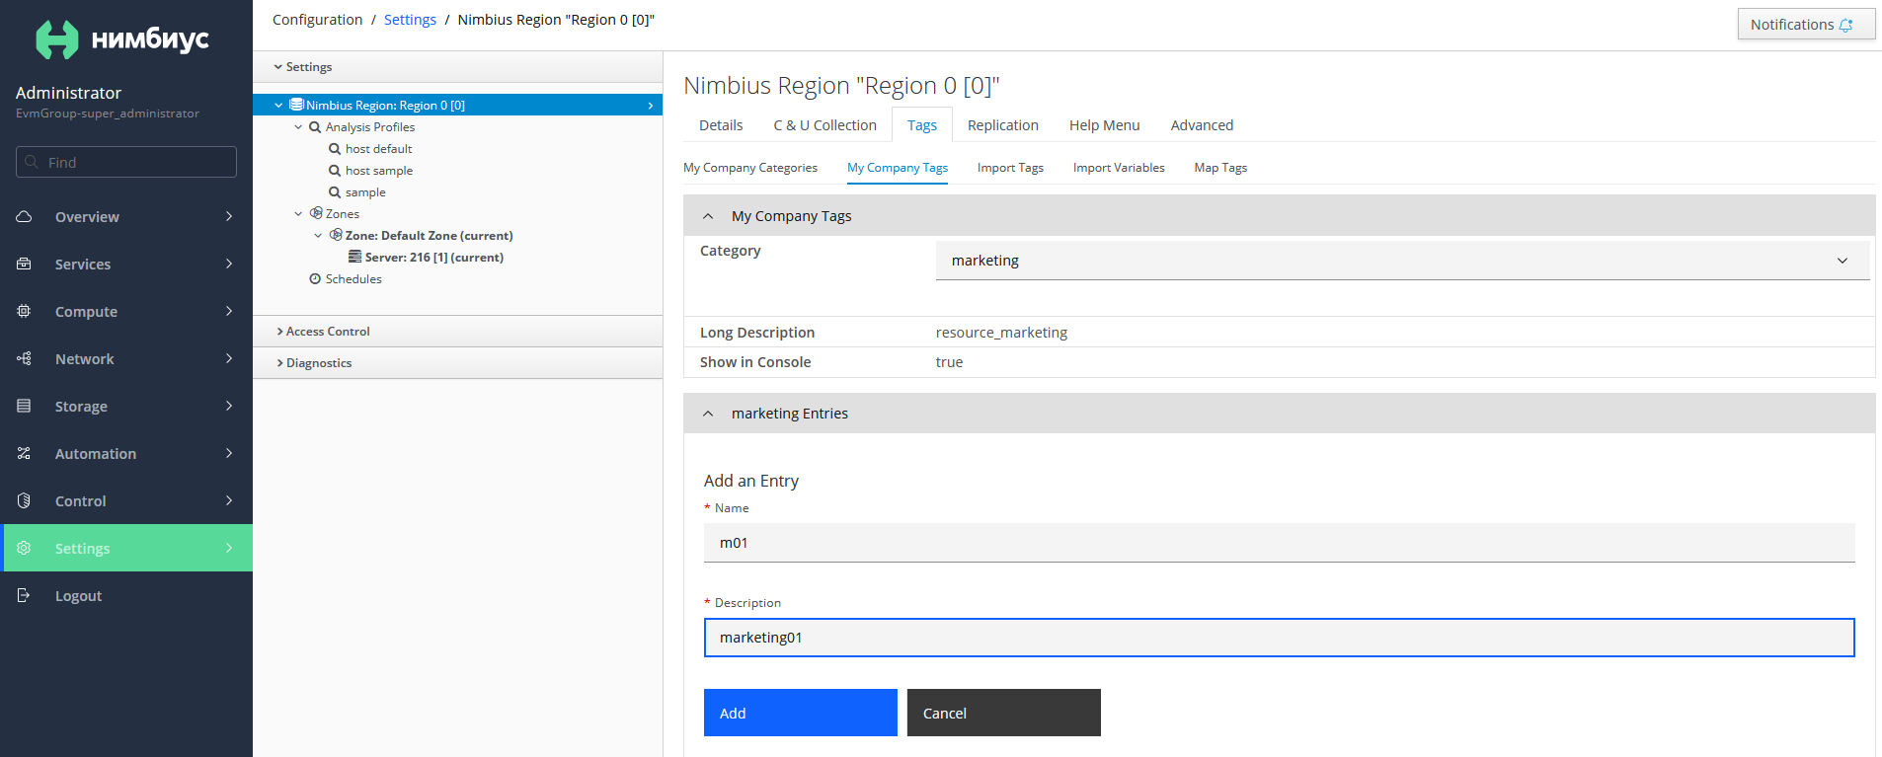Viewport: 1882px width, 757px height.
Task: Open the Notifications button
Action: click(x=1806, y=25)
